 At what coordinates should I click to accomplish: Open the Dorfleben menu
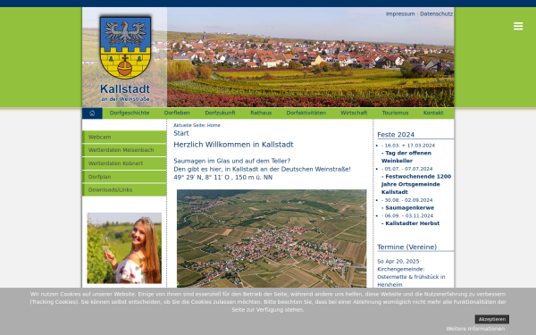coord(177,113)
